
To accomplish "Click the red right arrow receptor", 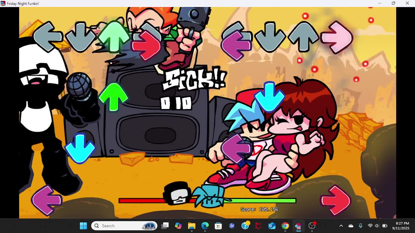I will 146,46.
